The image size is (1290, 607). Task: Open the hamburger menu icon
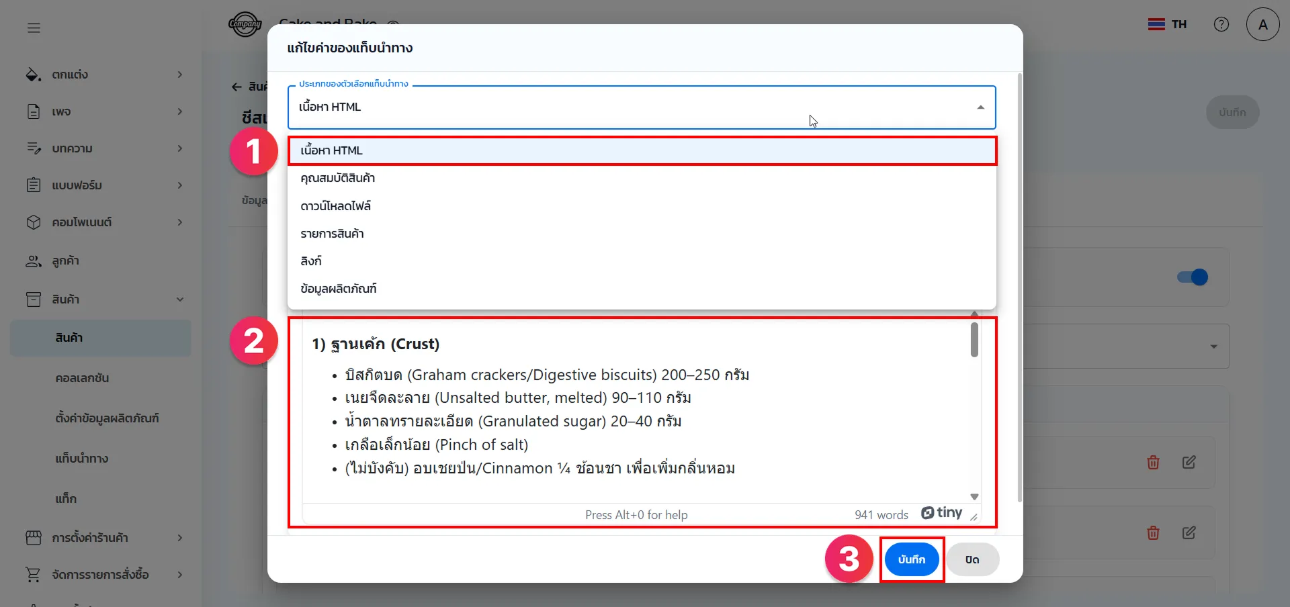point(34,28)
